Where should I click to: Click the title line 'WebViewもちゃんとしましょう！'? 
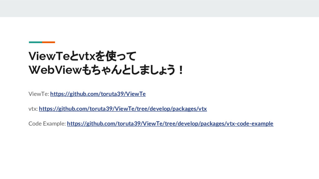pyautogui.click(x=106, y=70)
